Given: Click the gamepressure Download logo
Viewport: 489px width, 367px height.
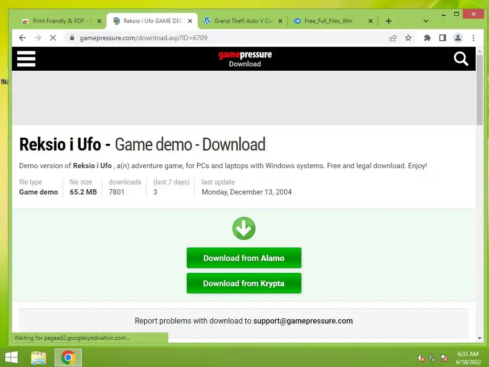Looking at the screenshot, I should [245, 59].
